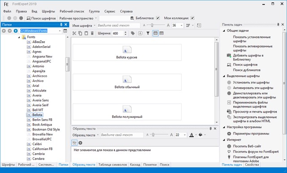This screenshot has height=173, width=287.
Task: Click the line spacing icon in preview toolbar
Action: [188, 26]
